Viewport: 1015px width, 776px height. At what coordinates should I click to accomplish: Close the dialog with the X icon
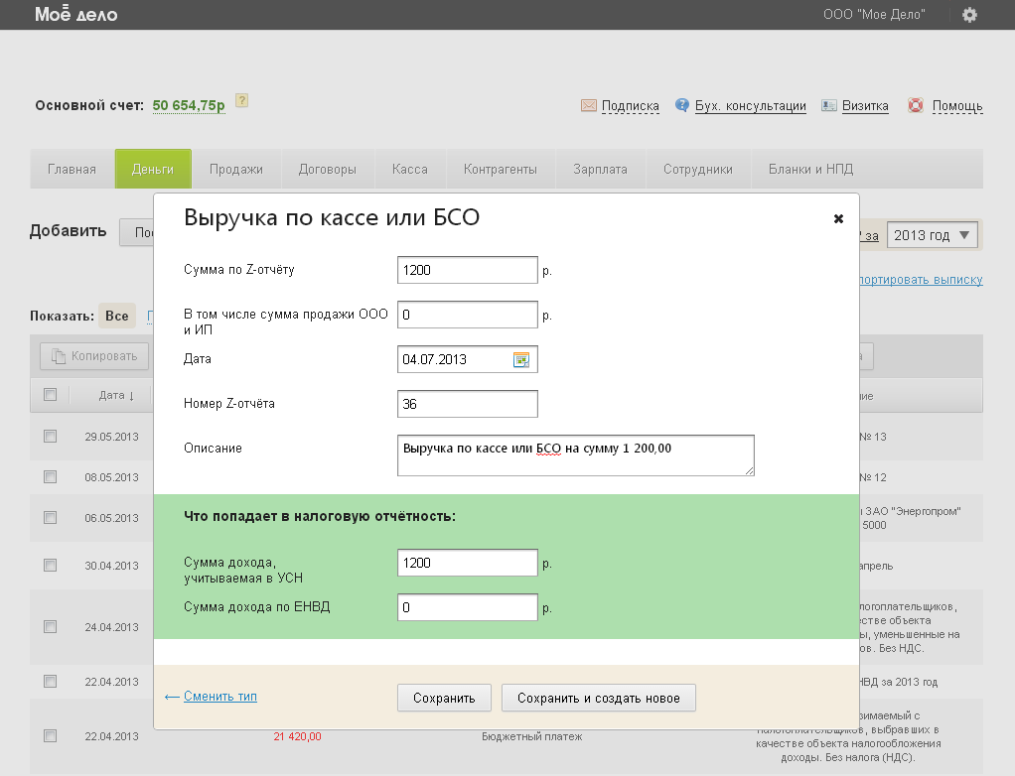click(838, 218)
